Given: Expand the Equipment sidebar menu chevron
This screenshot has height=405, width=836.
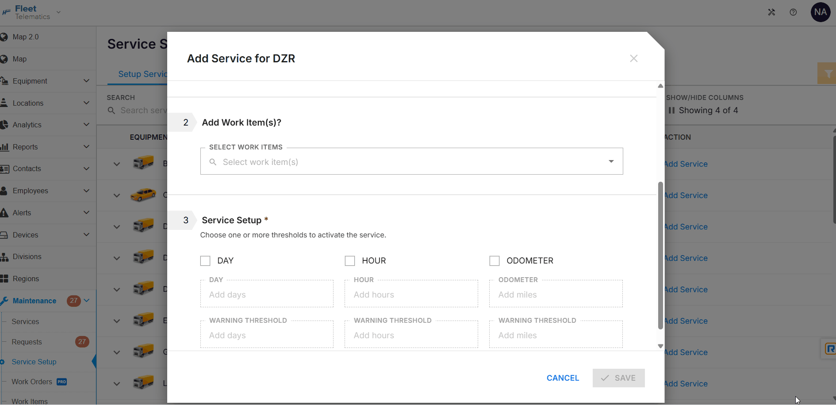Looking at the screenshot, I should tap(86, 81).
